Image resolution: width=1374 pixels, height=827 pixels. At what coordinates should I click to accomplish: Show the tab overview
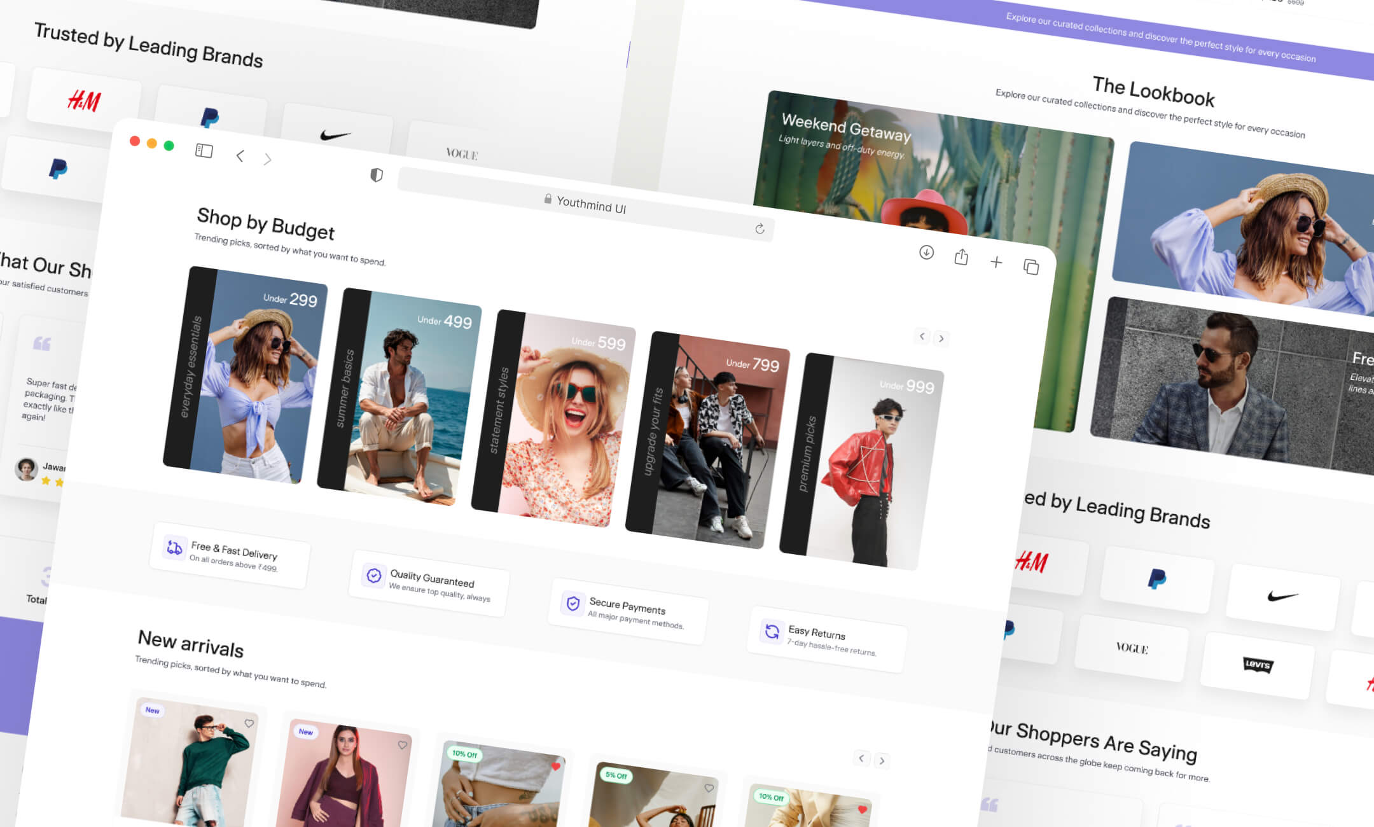(x=1032, y=267)
